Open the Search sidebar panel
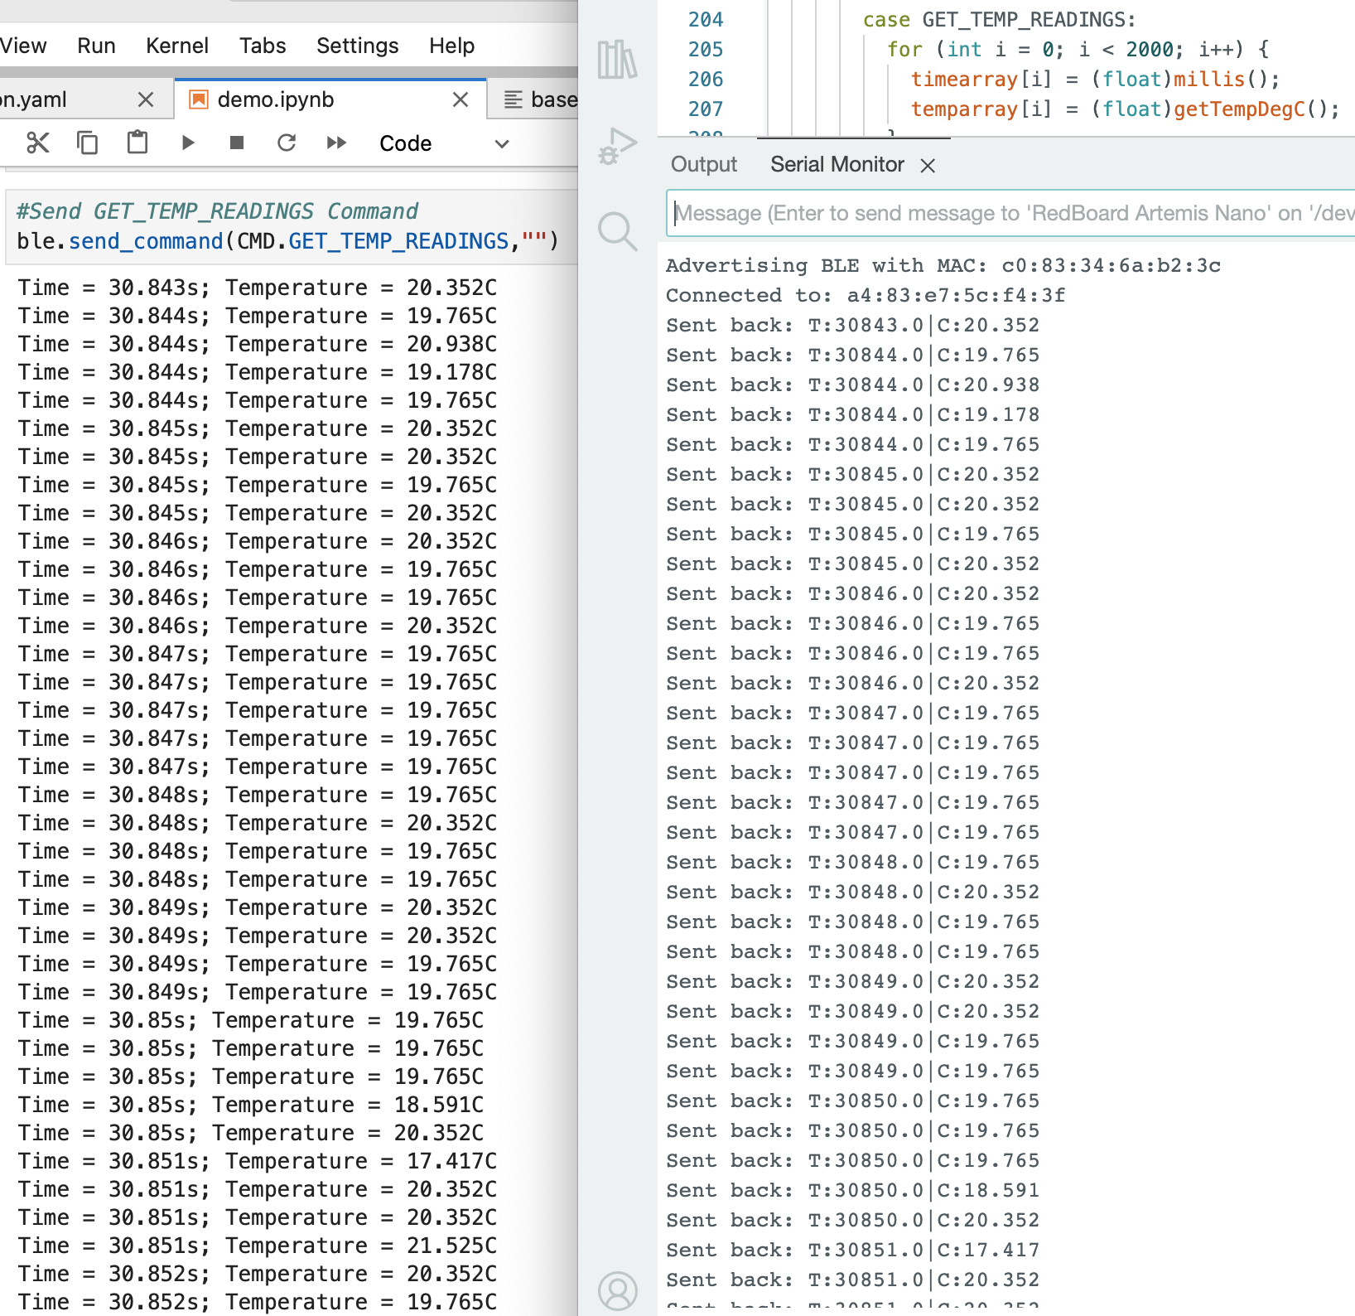The width and height of the screenshot is (1355, 1316). click(x=617, y=231)
